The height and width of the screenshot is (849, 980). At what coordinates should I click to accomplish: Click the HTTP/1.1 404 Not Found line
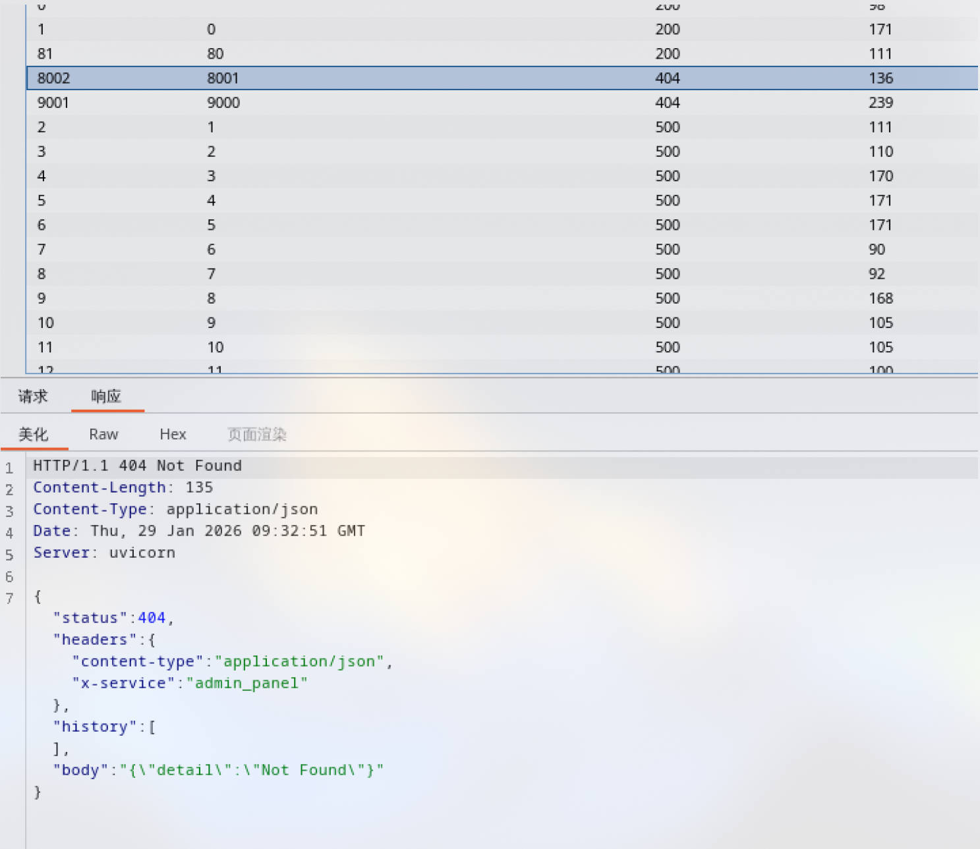[137, 466]
